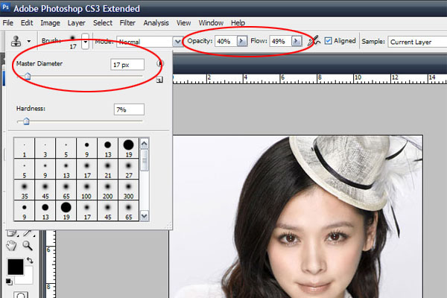Click the Opacity value field

pos(226,42)
